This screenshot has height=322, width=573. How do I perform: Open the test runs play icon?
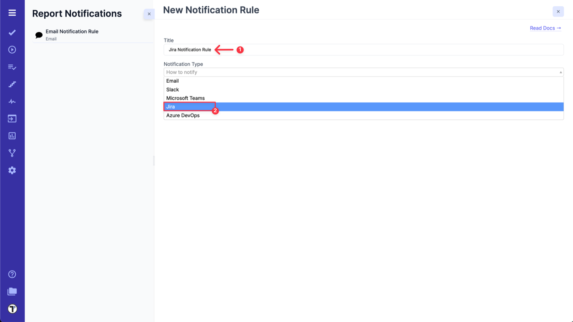12,49
